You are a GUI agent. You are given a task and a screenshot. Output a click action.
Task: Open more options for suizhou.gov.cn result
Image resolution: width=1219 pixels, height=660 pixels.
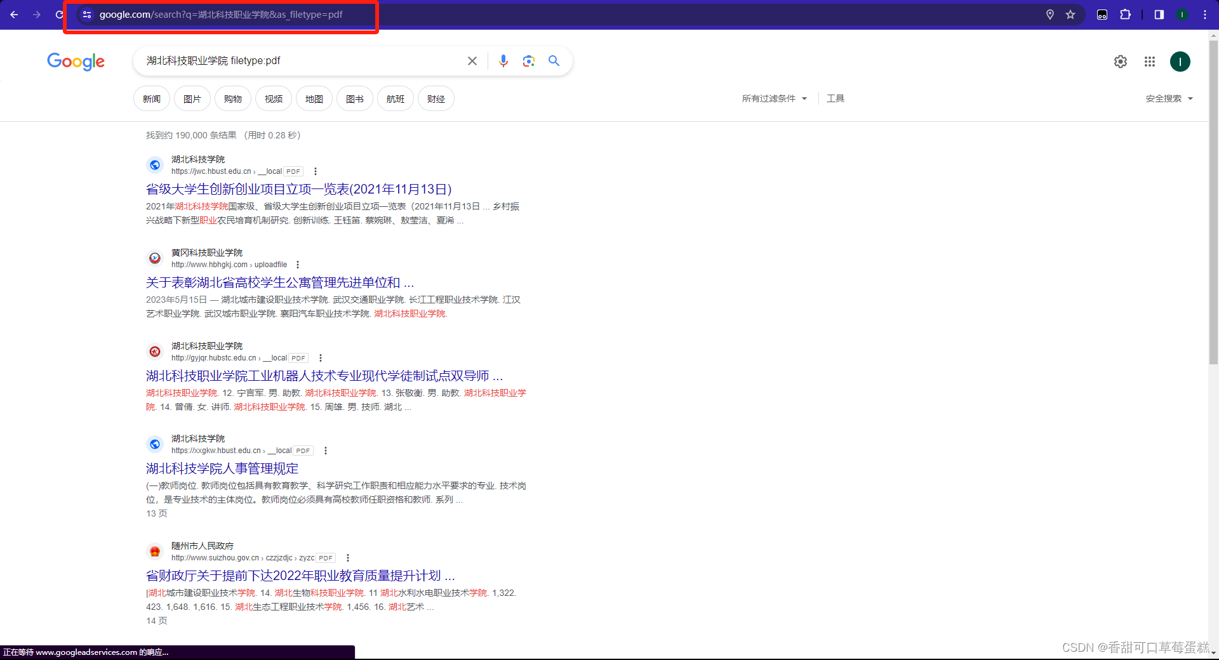click(x=348, y=558)
